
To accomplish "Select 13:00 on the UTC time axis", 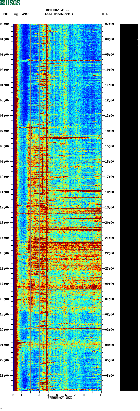I will click(x=110, y=116).
